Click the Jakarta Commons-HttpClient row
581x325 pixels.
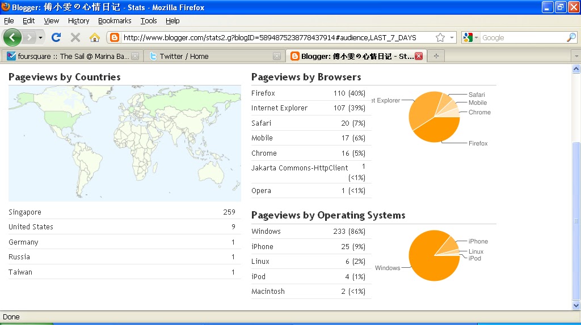[x=311, y=172]
